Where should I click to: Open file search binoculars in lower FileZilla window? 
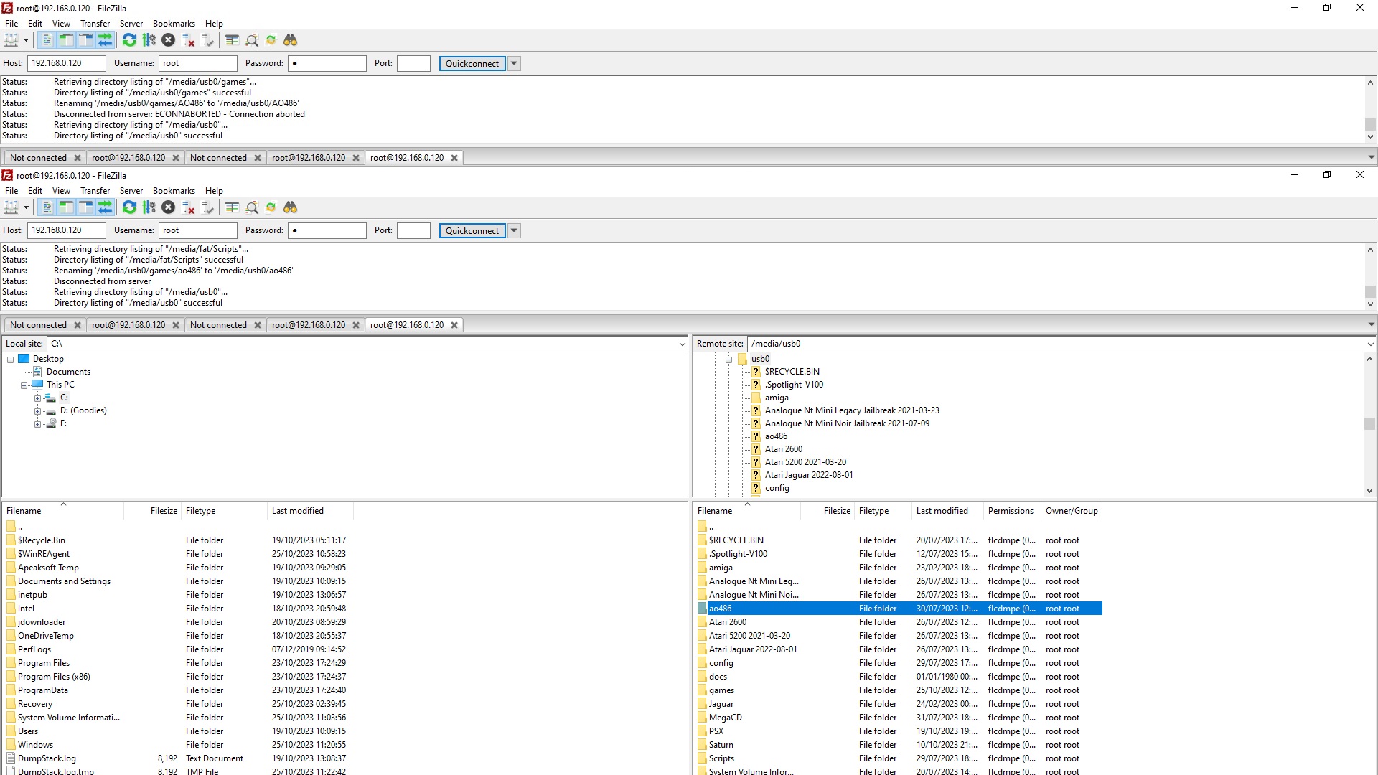click(x=290, y=207)
